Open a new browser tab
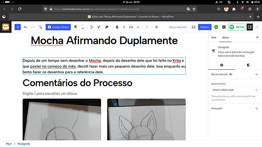 click(x=258, y=17)
